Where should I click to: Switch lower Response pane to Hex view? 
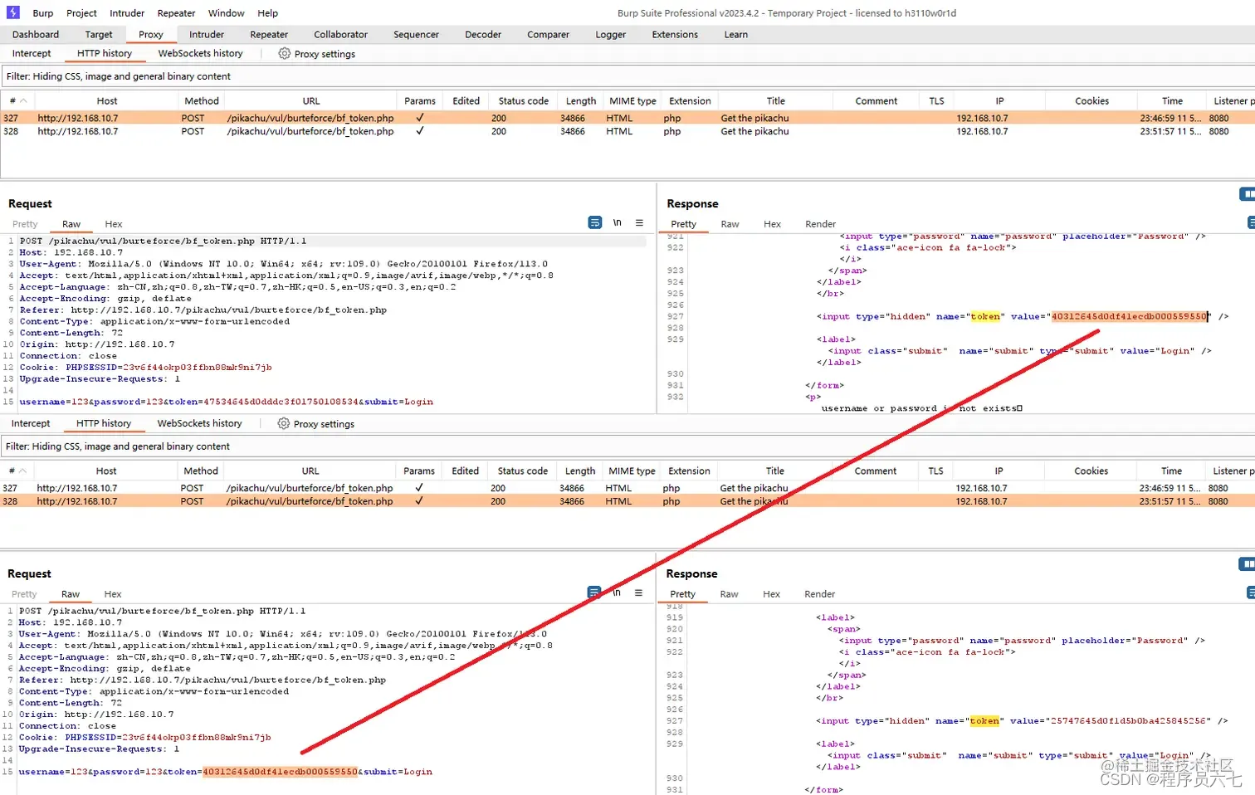(x=771, y=594)
